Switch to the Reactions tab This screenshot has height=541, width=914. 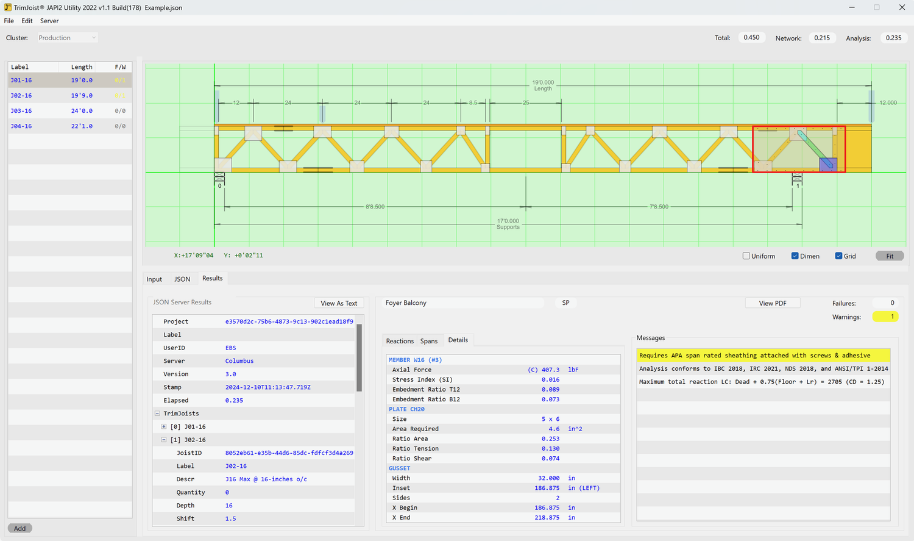(400, 340)
